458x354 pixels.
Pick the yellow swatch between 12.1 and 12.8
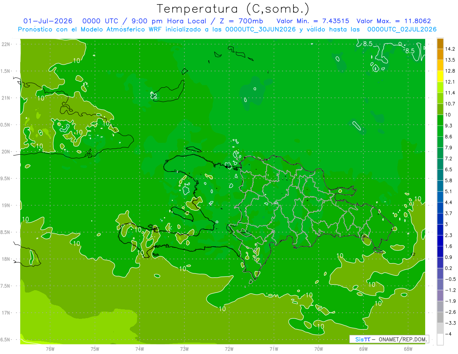(x=440, y=76)
